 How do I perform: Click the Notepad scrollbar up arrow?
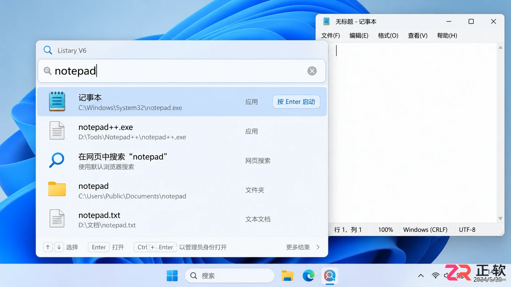pos(500,47)
